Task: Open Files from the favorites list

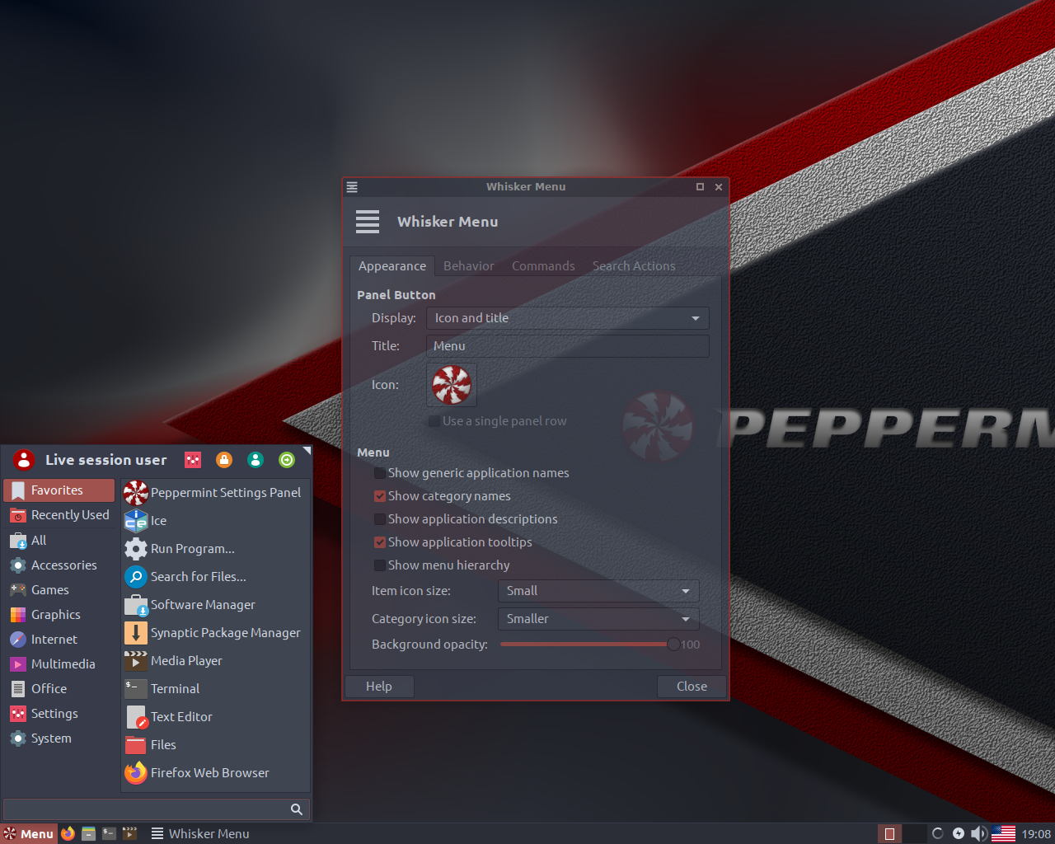Action: pyautogui.click(x=215, y=745)
